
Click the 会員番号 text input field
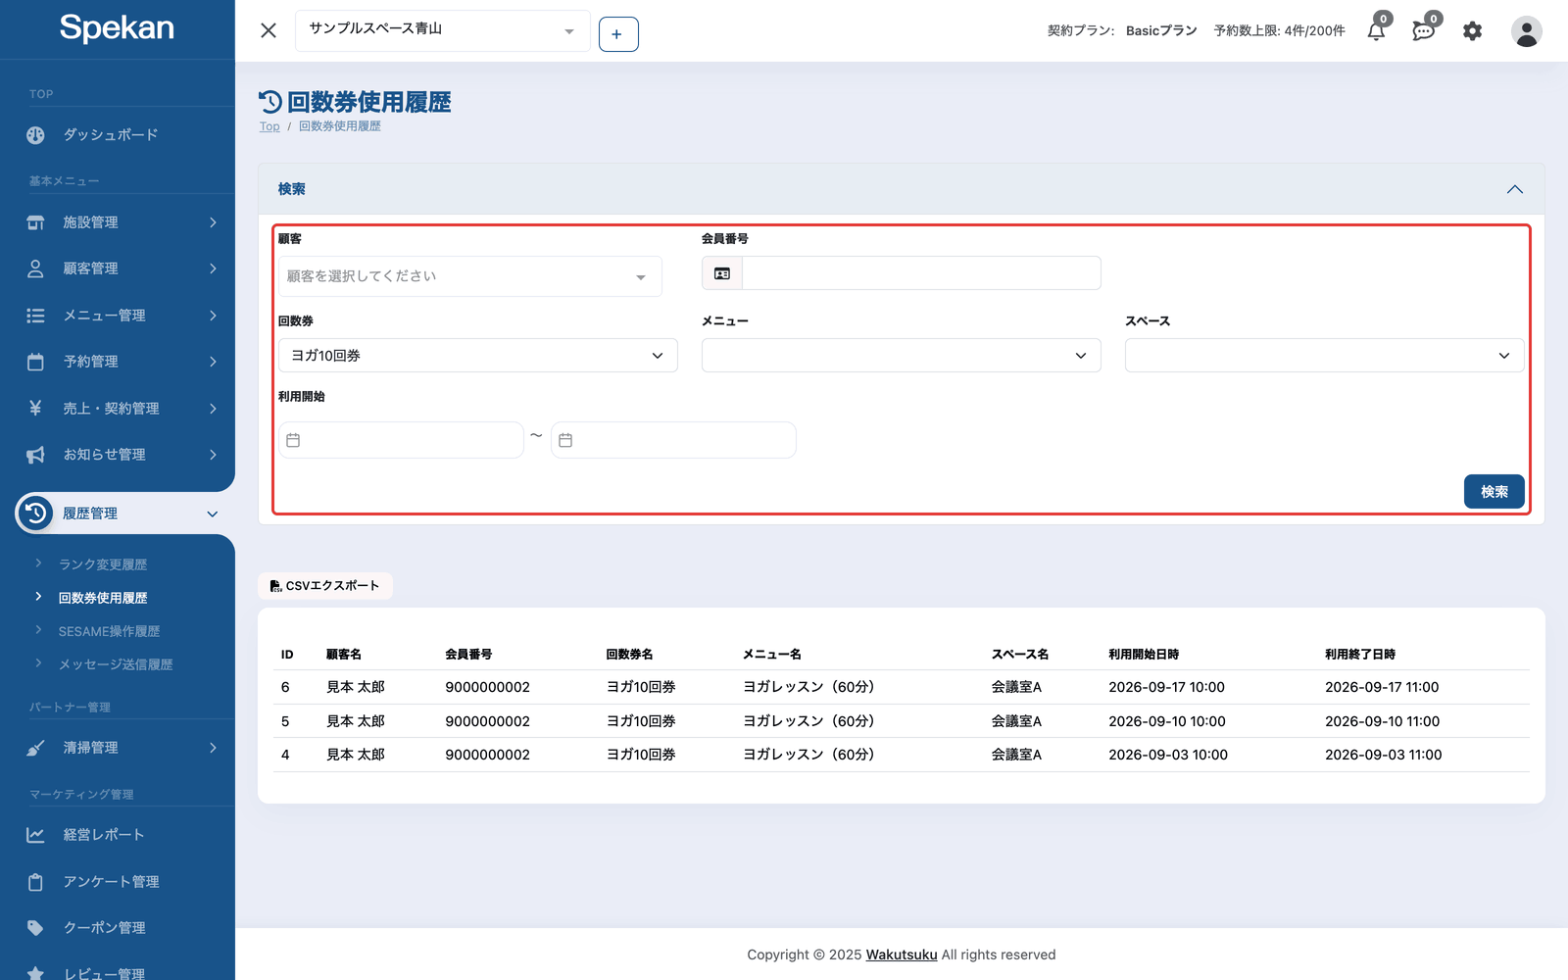(x=921, y=273)
